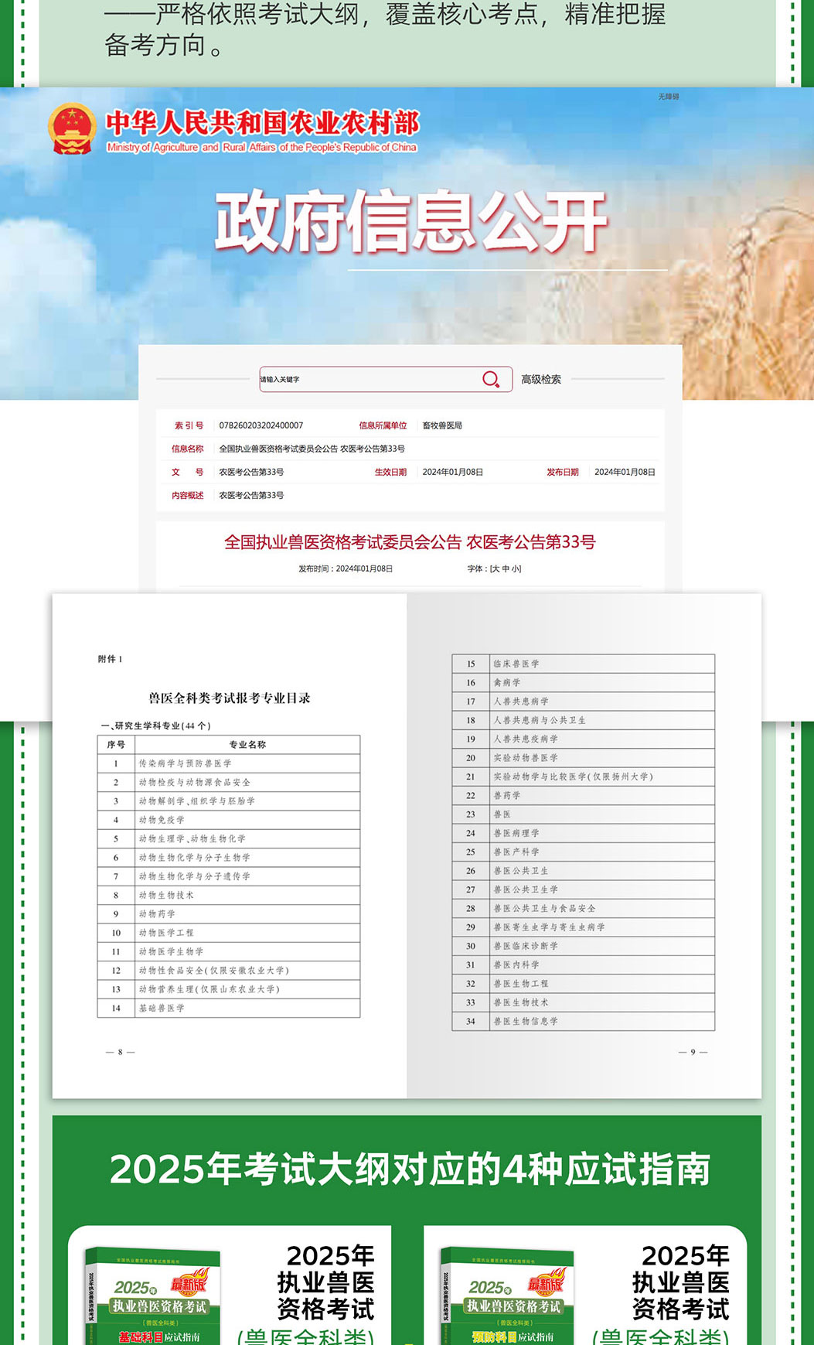The width and height of the screenshot is (814, 1345).
Task: Select row 动物免疫学
Action: (229, 820)
